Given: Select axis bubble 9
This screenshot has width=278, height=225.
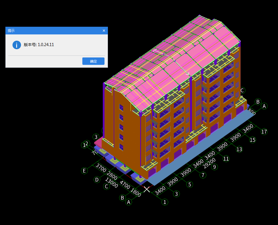Looking at the screenshot, I should [x=214, y=167].
